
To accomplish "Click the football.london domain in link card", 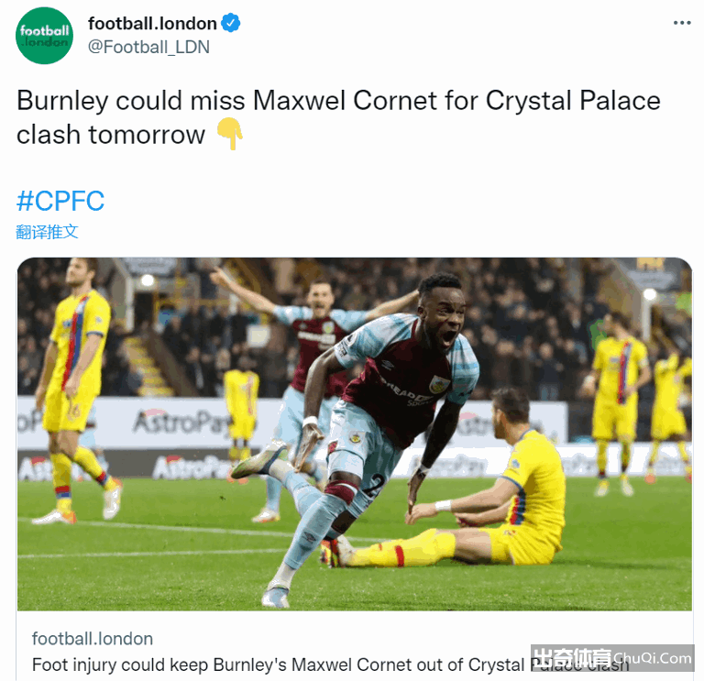I will click(93, 639).
